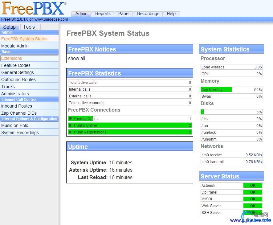Open the Extensions page

pos(29,58)
